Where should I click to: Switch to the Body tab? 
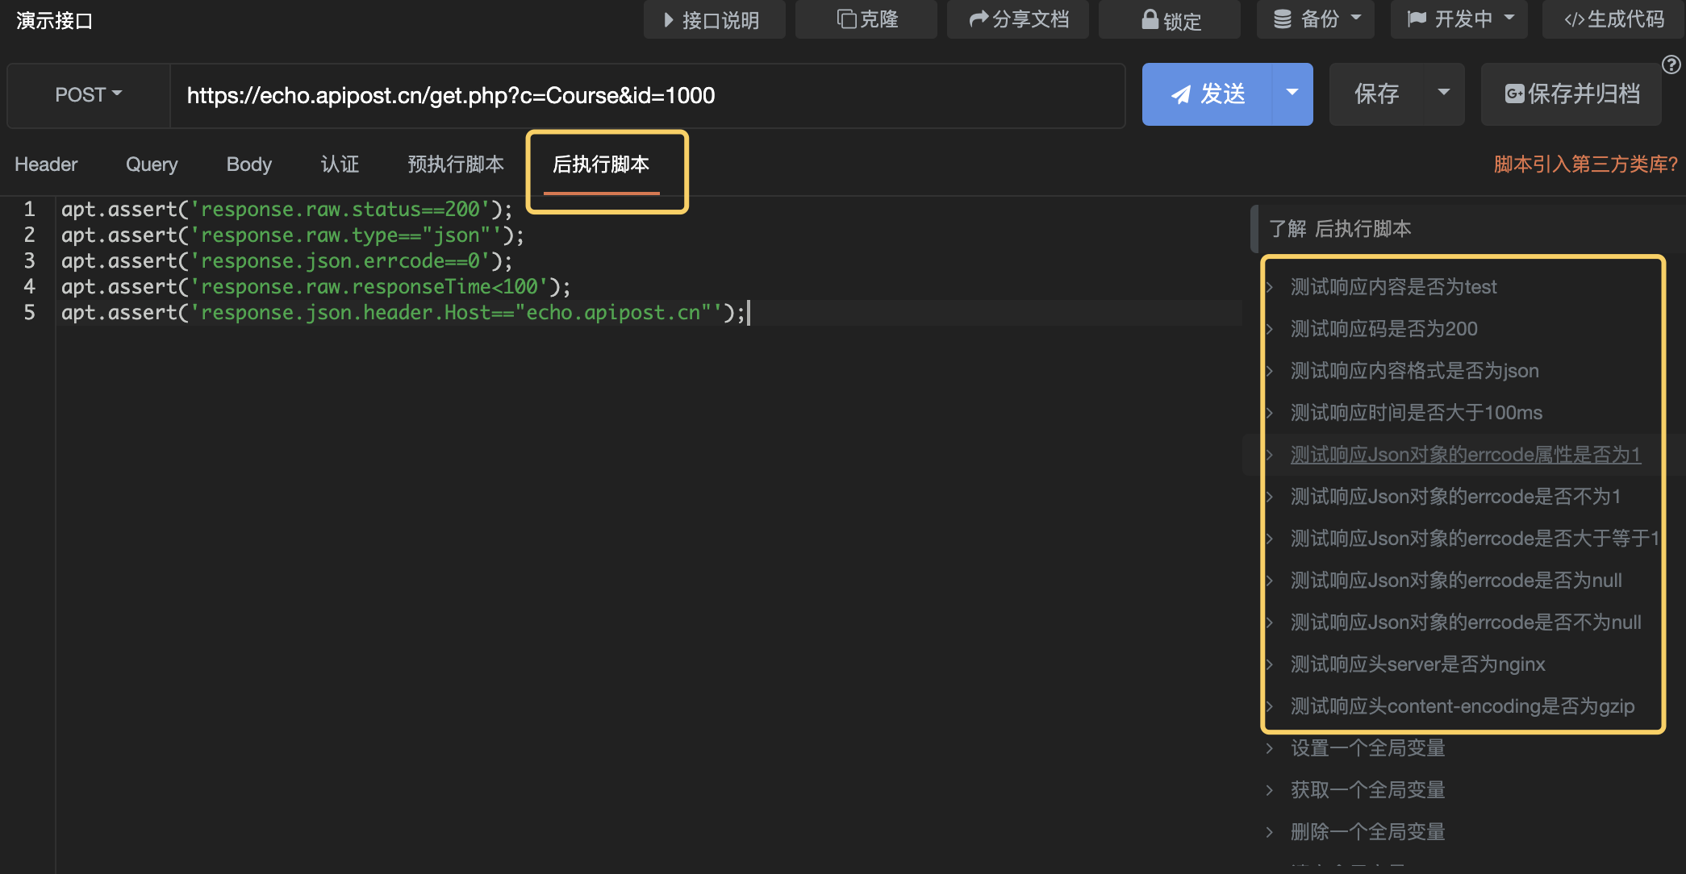(x=249, y=164)
